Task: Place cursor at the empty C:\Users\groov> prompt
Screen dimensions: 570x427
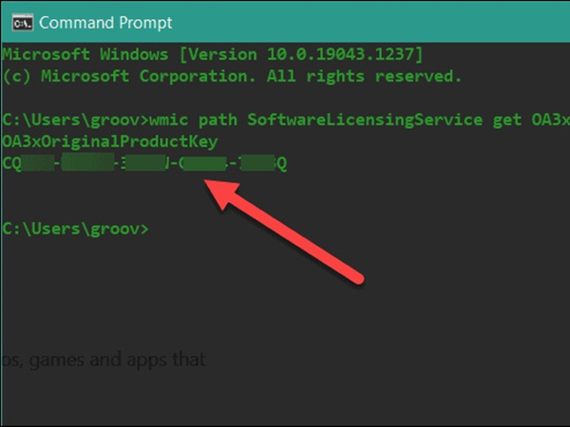Action: 154,229
